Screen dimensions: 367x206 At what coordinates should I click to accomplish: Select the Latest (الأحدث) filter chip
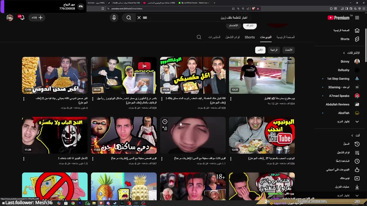click(289, 50)
